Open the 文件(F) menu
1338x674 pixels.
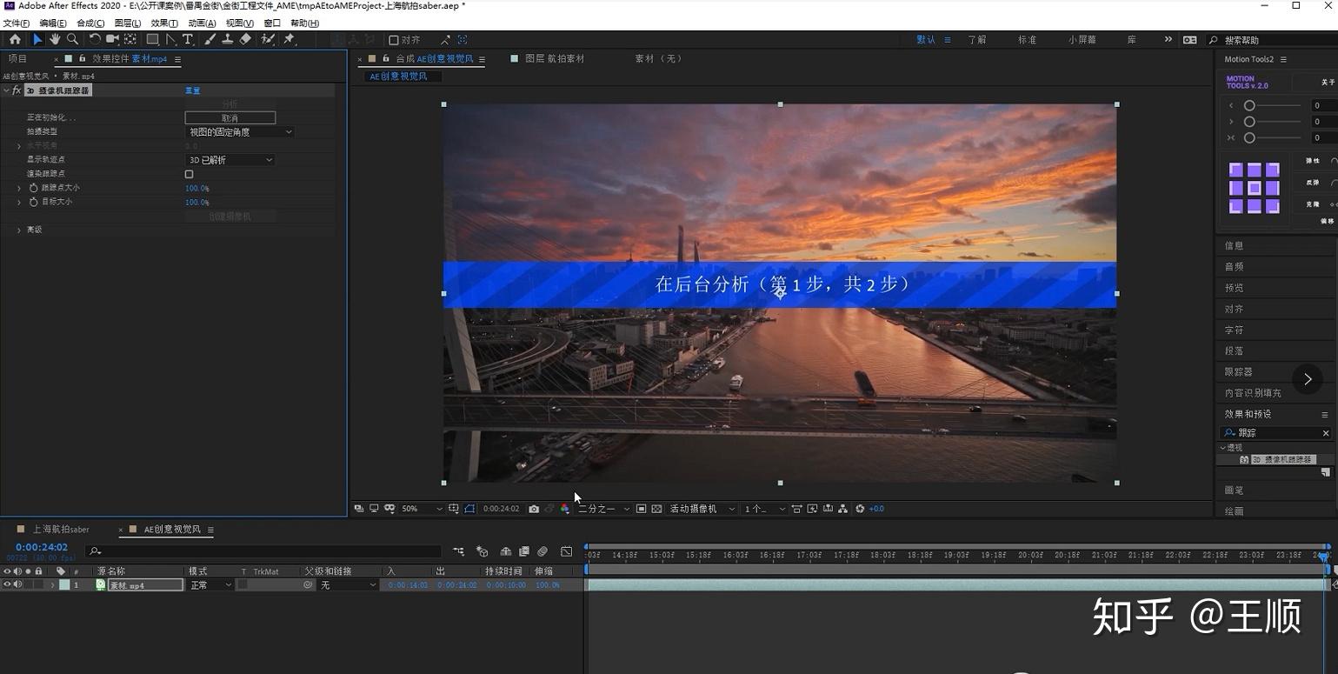tap(17, 23)
